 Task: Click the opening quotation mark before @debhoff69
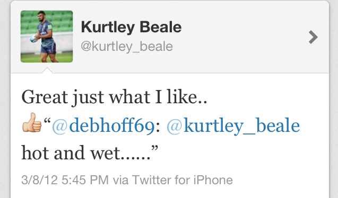(x=47, y=121)
